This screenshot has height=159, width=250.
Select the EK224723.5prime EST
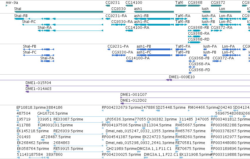tap(143, 140)
